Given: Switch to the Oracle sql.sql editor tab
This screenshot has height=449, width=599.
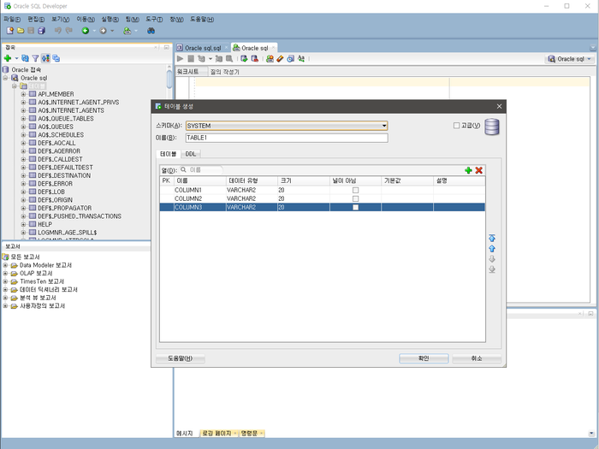Looking at the screenshot, I should (x=203, y=48).
